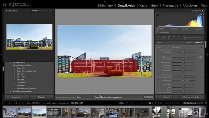Switch to Boek module
Viewport: 209px width, 118px height.
pos(154,6)
